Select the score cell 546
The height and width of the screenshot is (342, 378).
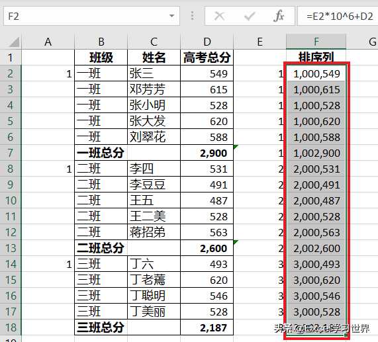(207, 296)
